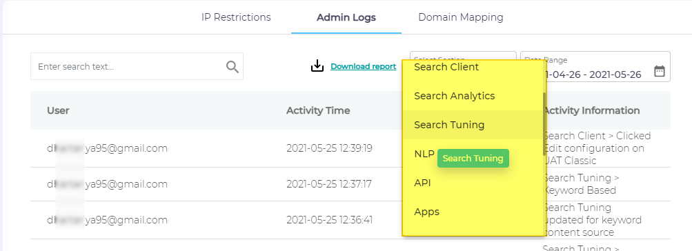Click the User column header
This screenshot has width=692, height=251.
point(58,110)
